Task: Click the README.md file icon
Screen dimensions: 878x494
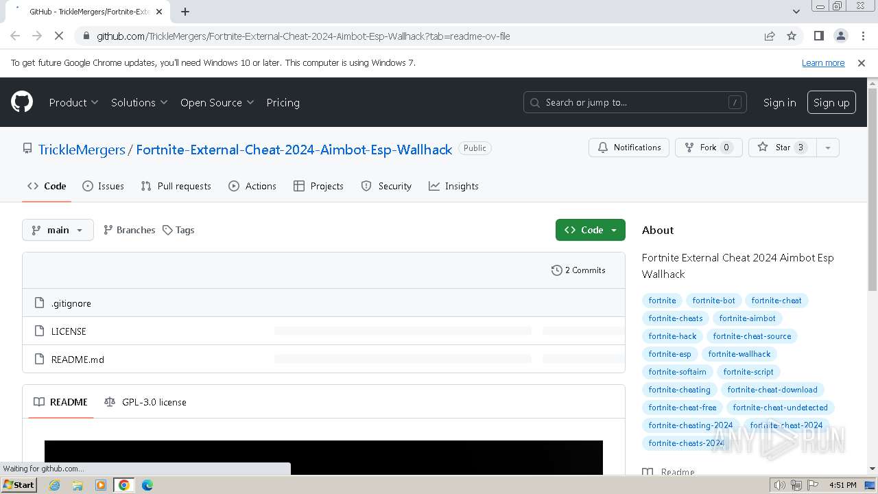Action: [x=40, y=360]
